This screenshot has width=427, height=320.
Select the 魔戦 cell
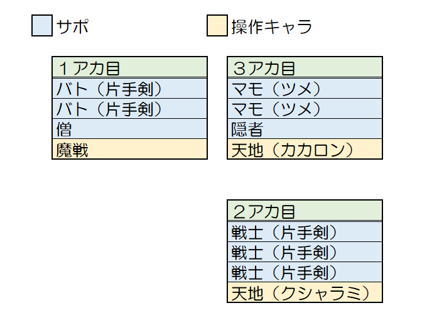[x=129, y=150]
